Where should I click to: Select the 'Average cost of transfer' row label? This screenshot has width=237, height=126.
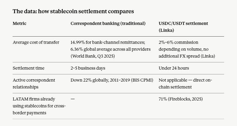coord(36,42)
